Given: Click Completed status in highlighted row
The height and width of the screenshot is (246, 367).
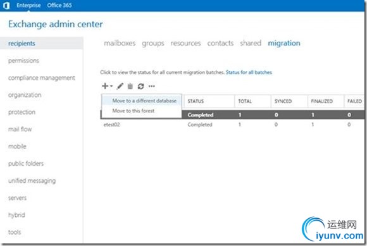Looking at the screenshot, I should pos(201,115).
